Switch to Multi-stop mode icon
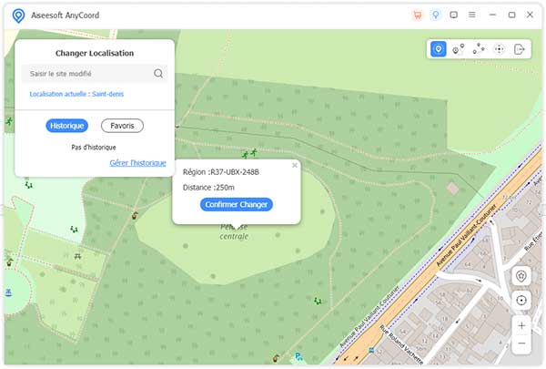 [479, 49]
